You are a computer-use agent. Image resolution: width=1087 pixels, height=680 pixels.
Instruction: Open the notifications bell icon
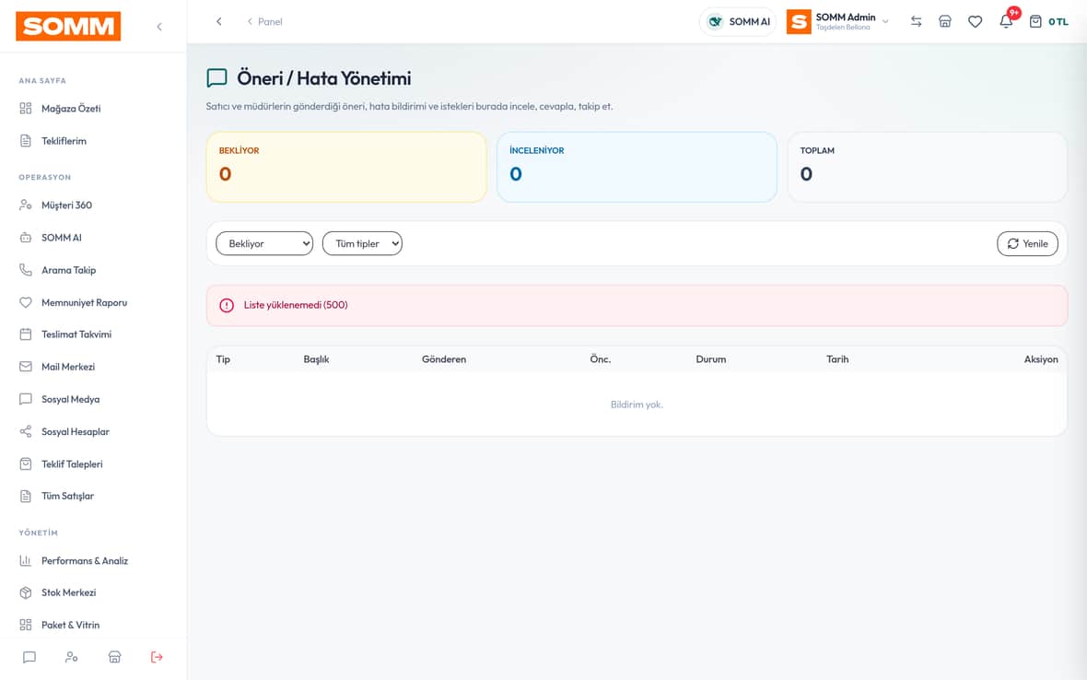tap(1006, 21)
